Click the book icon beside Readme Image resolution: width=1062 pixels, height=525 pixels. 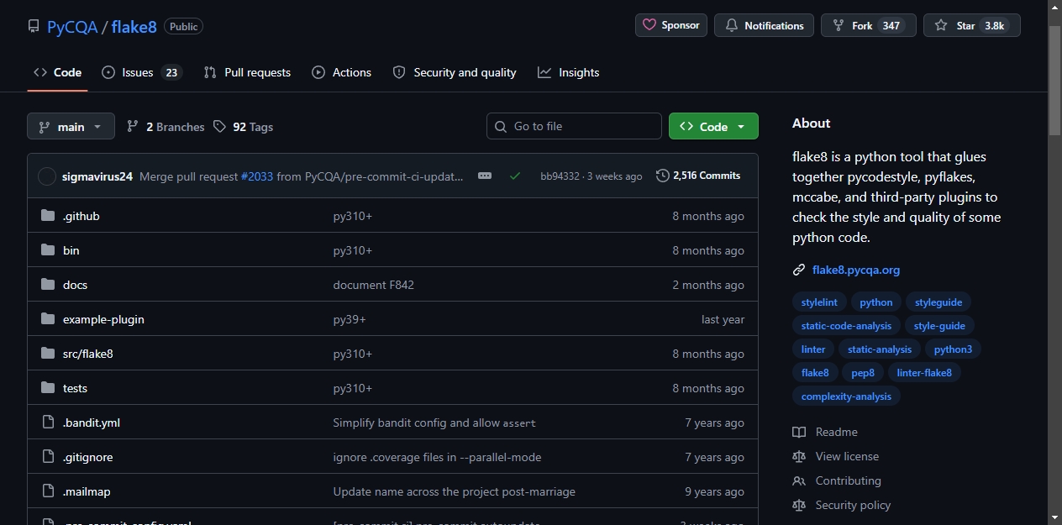[x=799, y=432]
